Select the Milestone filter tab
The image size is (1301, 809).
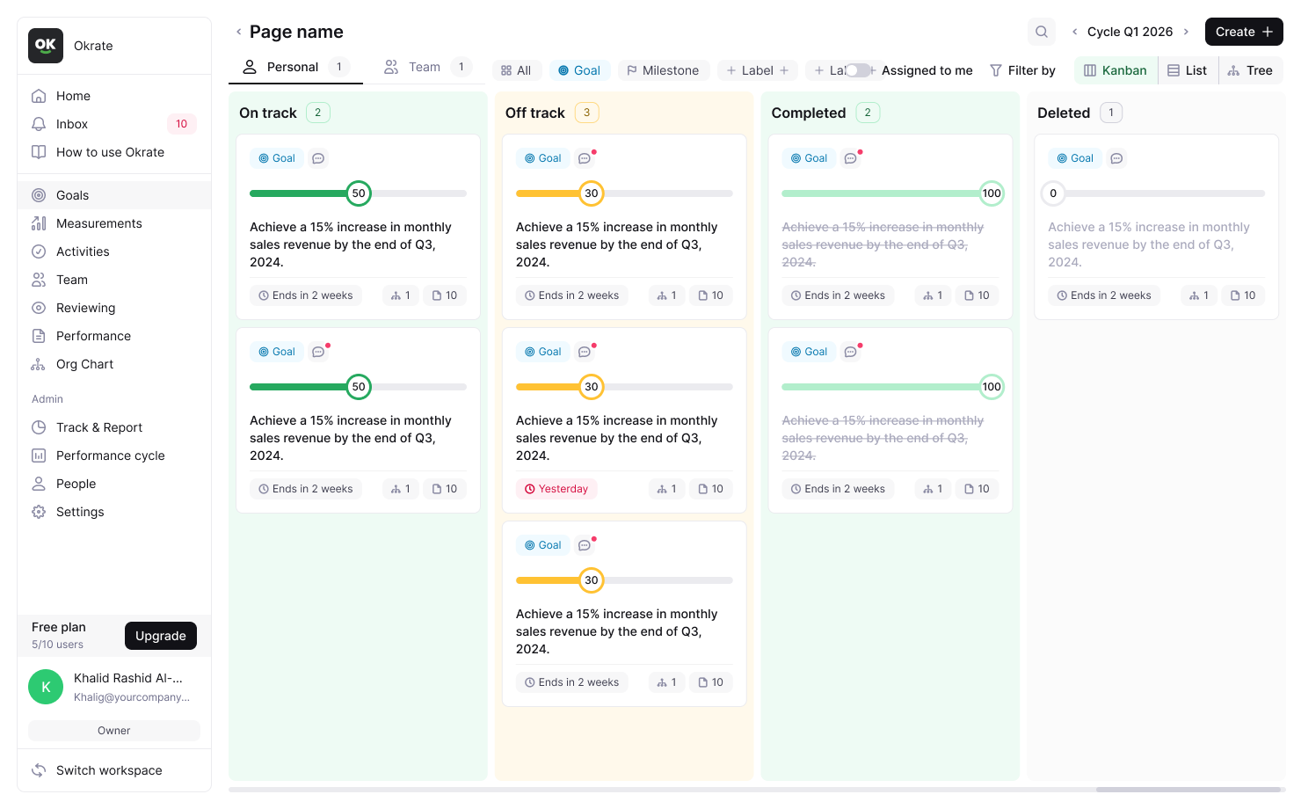(663, 70)
